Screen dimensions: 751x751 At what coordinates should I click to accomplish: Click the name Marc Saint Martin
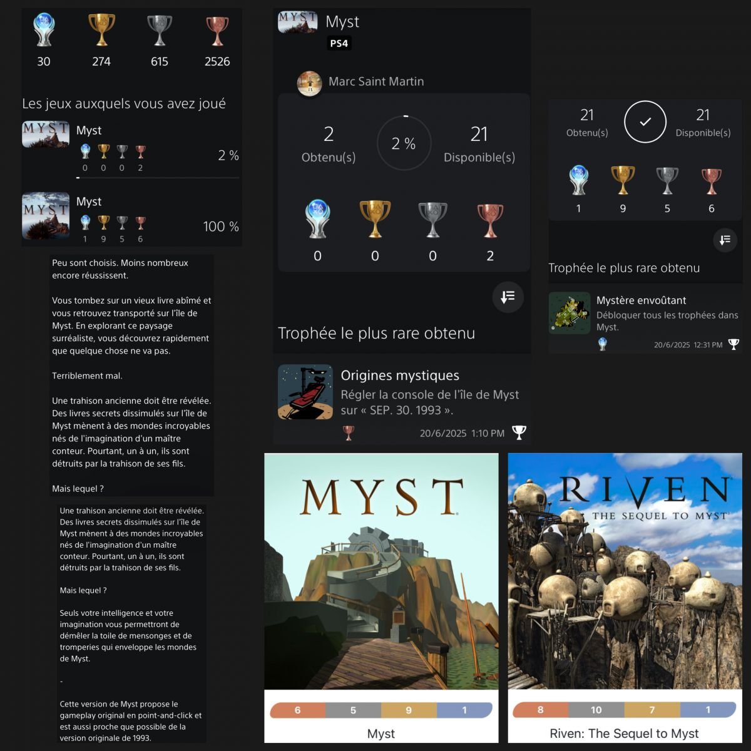(376, 81)
